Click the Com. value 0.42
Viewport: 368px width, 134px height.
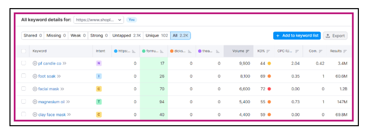click(x=320, y=63)
